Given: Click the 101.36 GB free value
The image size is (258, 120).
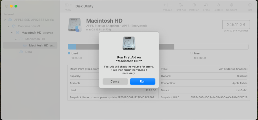Looking at the screenshot, I should point(200,58).
